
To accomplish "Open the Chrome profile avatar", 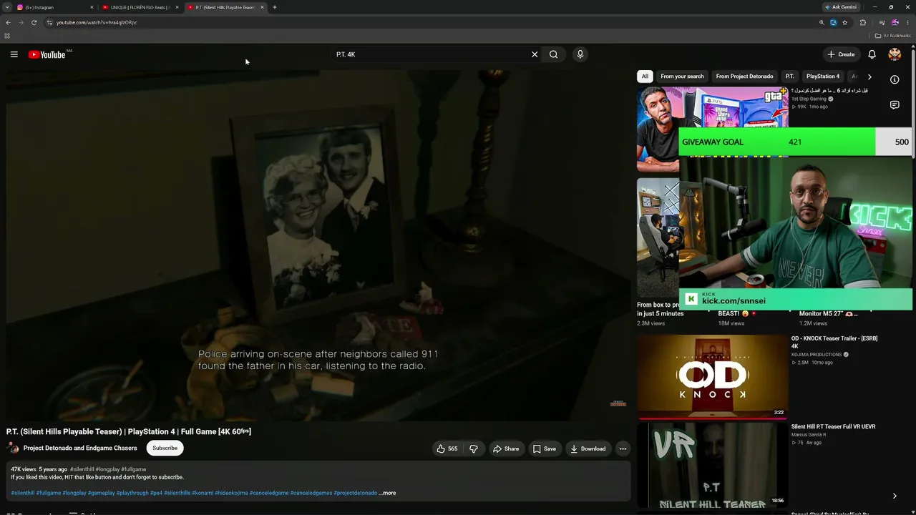I will (895, 22).
